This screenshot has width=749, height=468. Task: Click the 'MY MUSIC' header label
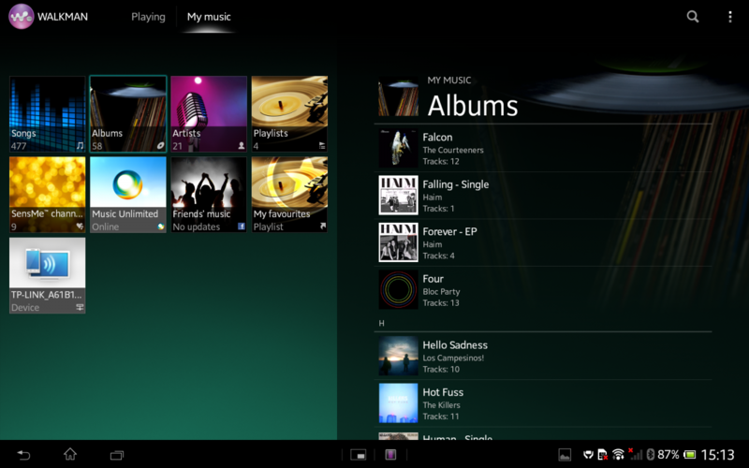(449, 80)
